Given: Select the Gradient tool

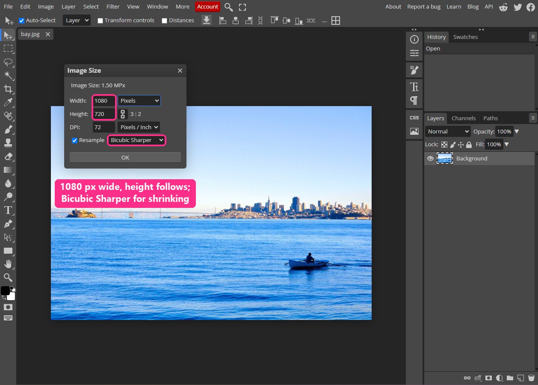Looking at the screenshot, I should pos(8,170).
